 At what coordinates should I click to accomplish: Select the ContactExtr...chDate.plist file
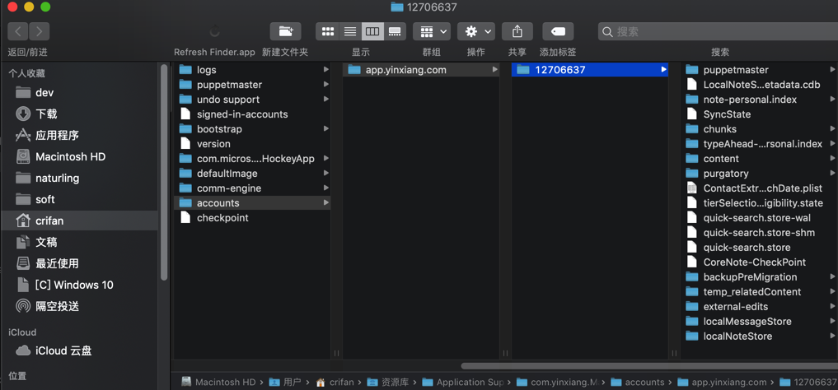[760, 188]
